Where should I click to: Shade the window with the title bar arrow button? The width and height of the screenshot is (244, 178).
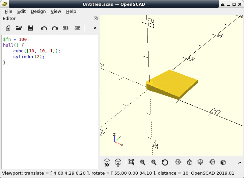[x=222, y=4]
